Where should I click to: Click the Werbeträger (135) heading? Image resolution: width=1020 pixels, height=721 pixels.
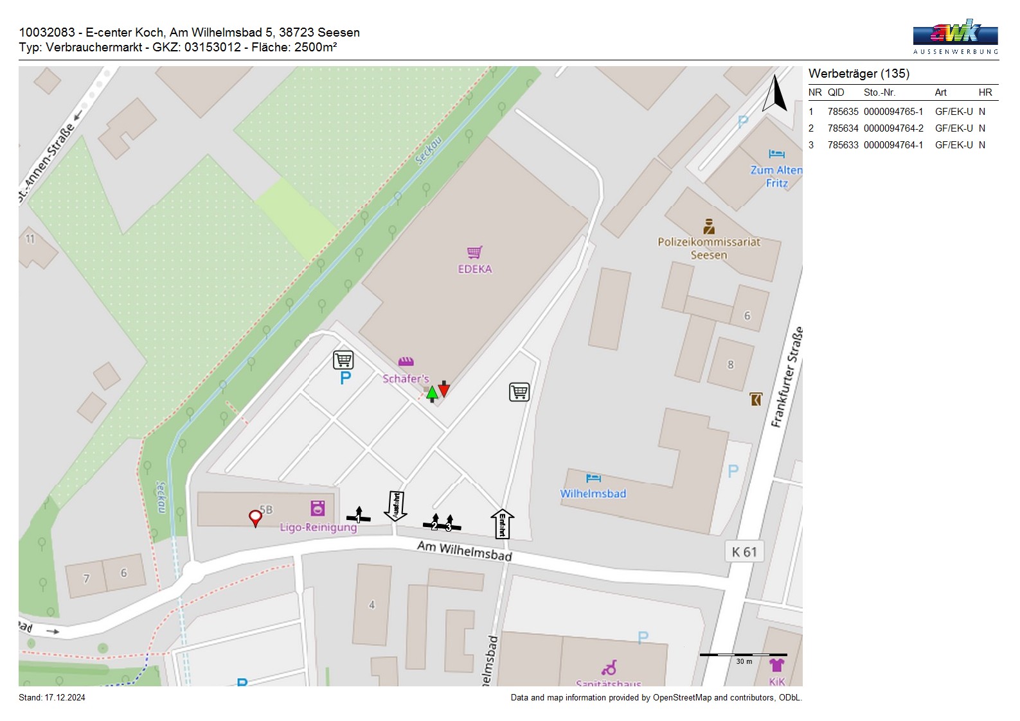pos(859,73)
